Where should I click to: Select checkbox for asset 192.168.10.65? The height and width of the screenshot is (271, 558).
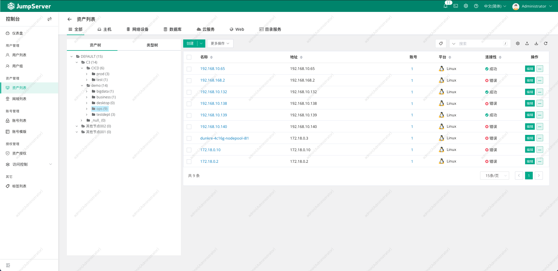click(x=189, y=69)
